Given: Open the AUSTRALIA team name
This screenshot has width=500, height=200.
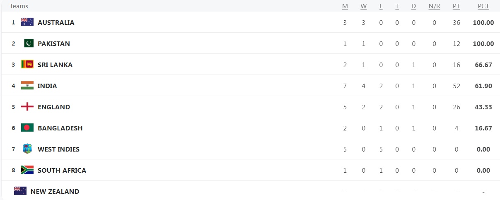Looking at the screenshot, I should 56,23.
